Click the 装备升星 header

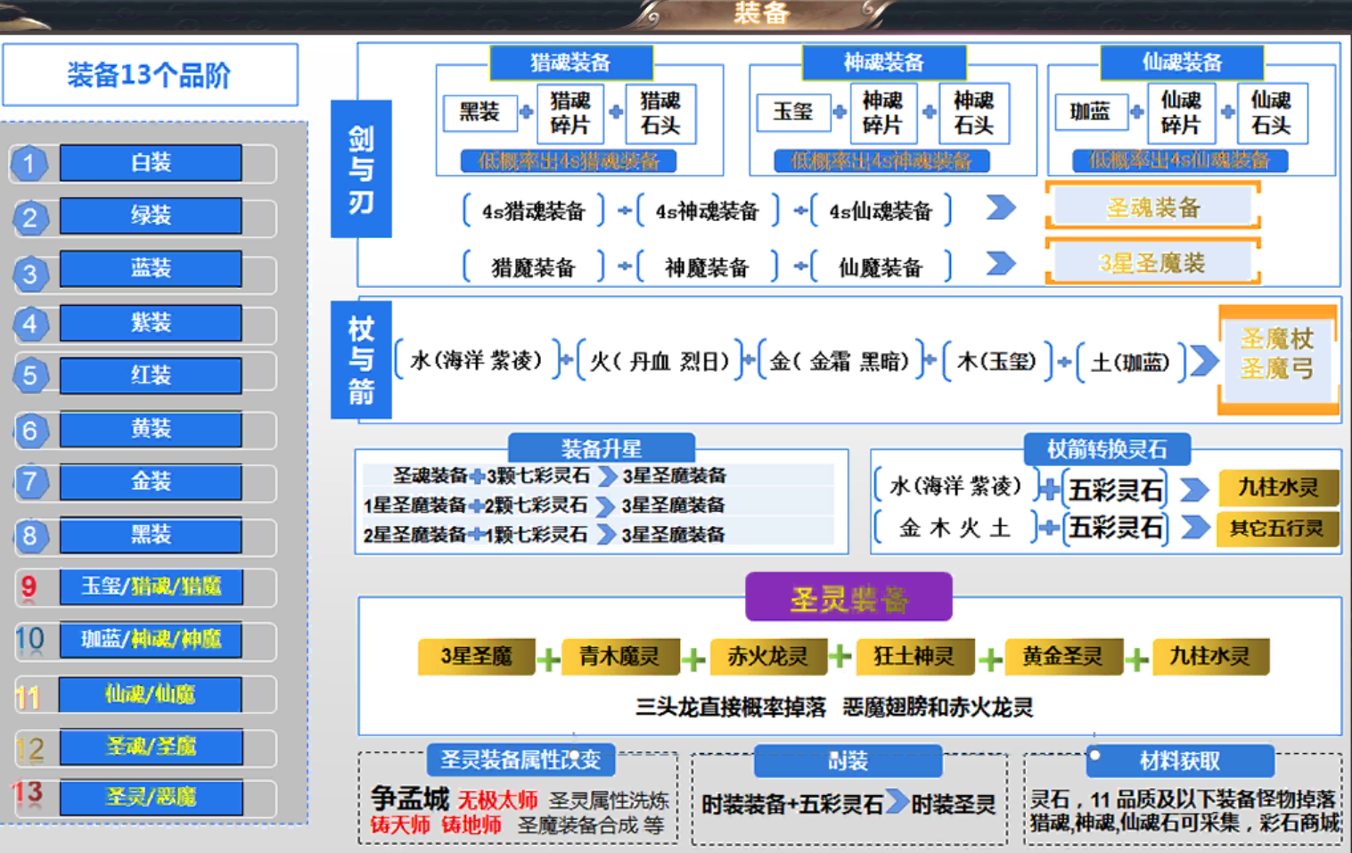coord(602,448)
